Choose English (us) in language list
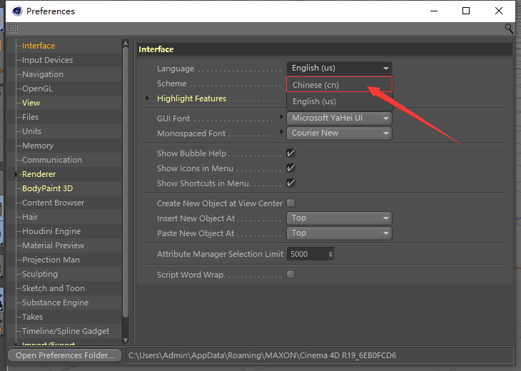The width and height of the screenshot is (521, 371). coord(339,101)
